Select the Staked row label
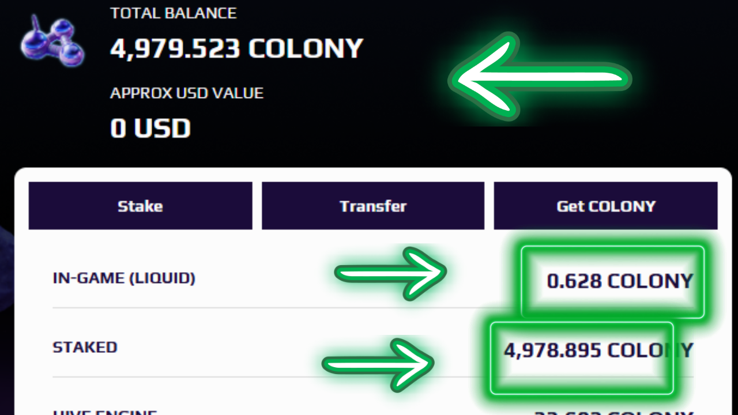738x415 pixels. click(x=85, y=348)
